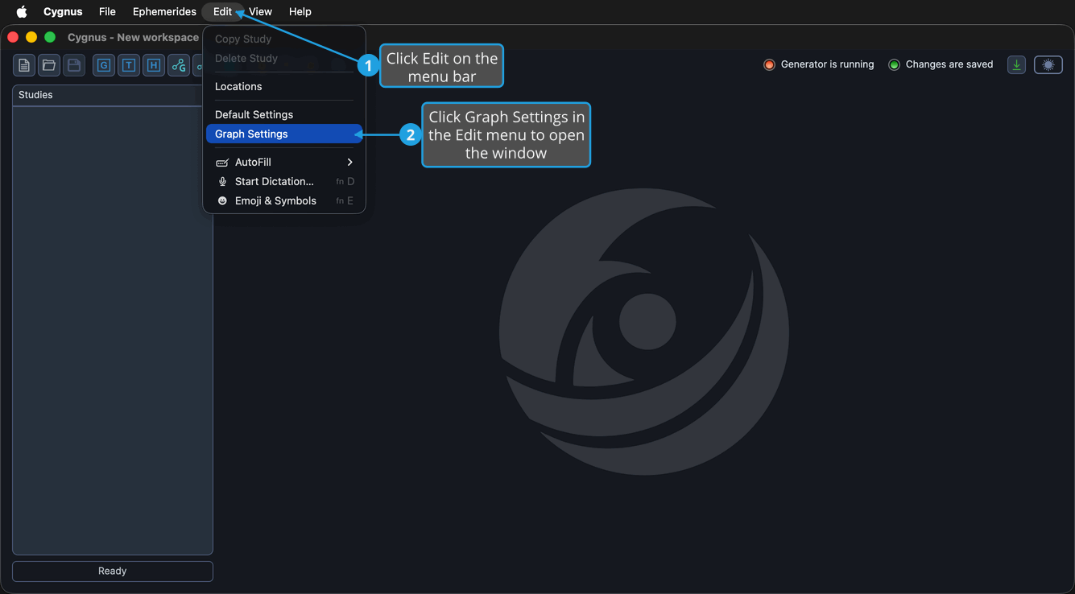Toggle the sun theme button

pos(1048,65)
